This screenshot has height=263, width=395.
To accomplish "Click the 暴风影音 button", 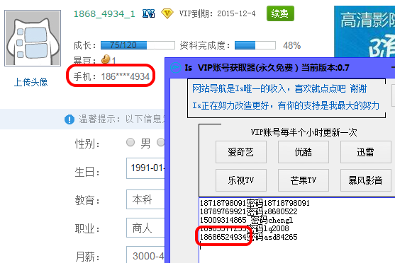I will coord(366,180).
